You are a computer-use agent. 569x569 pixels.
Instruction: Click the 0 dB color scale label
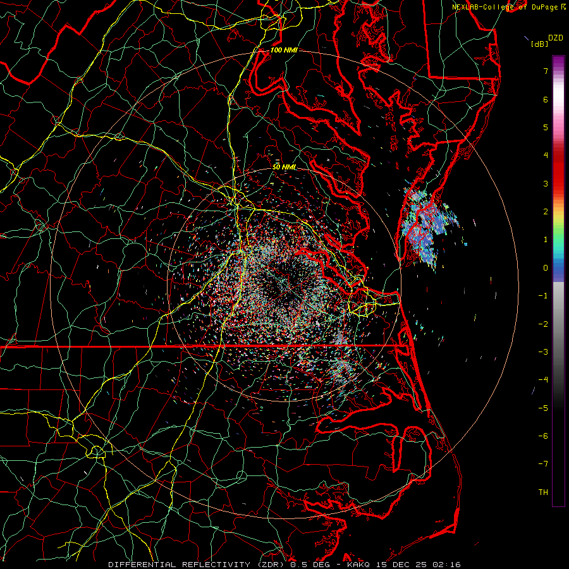[x=546, y=268]
